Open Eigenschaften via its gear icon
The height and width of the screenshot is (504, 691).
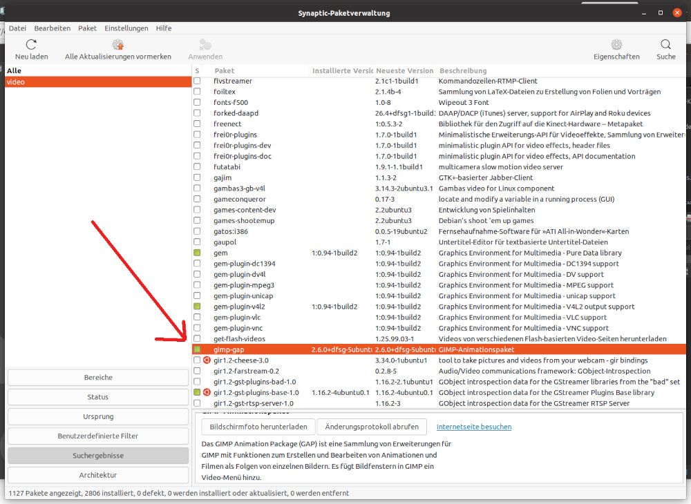tap(616, 44)
